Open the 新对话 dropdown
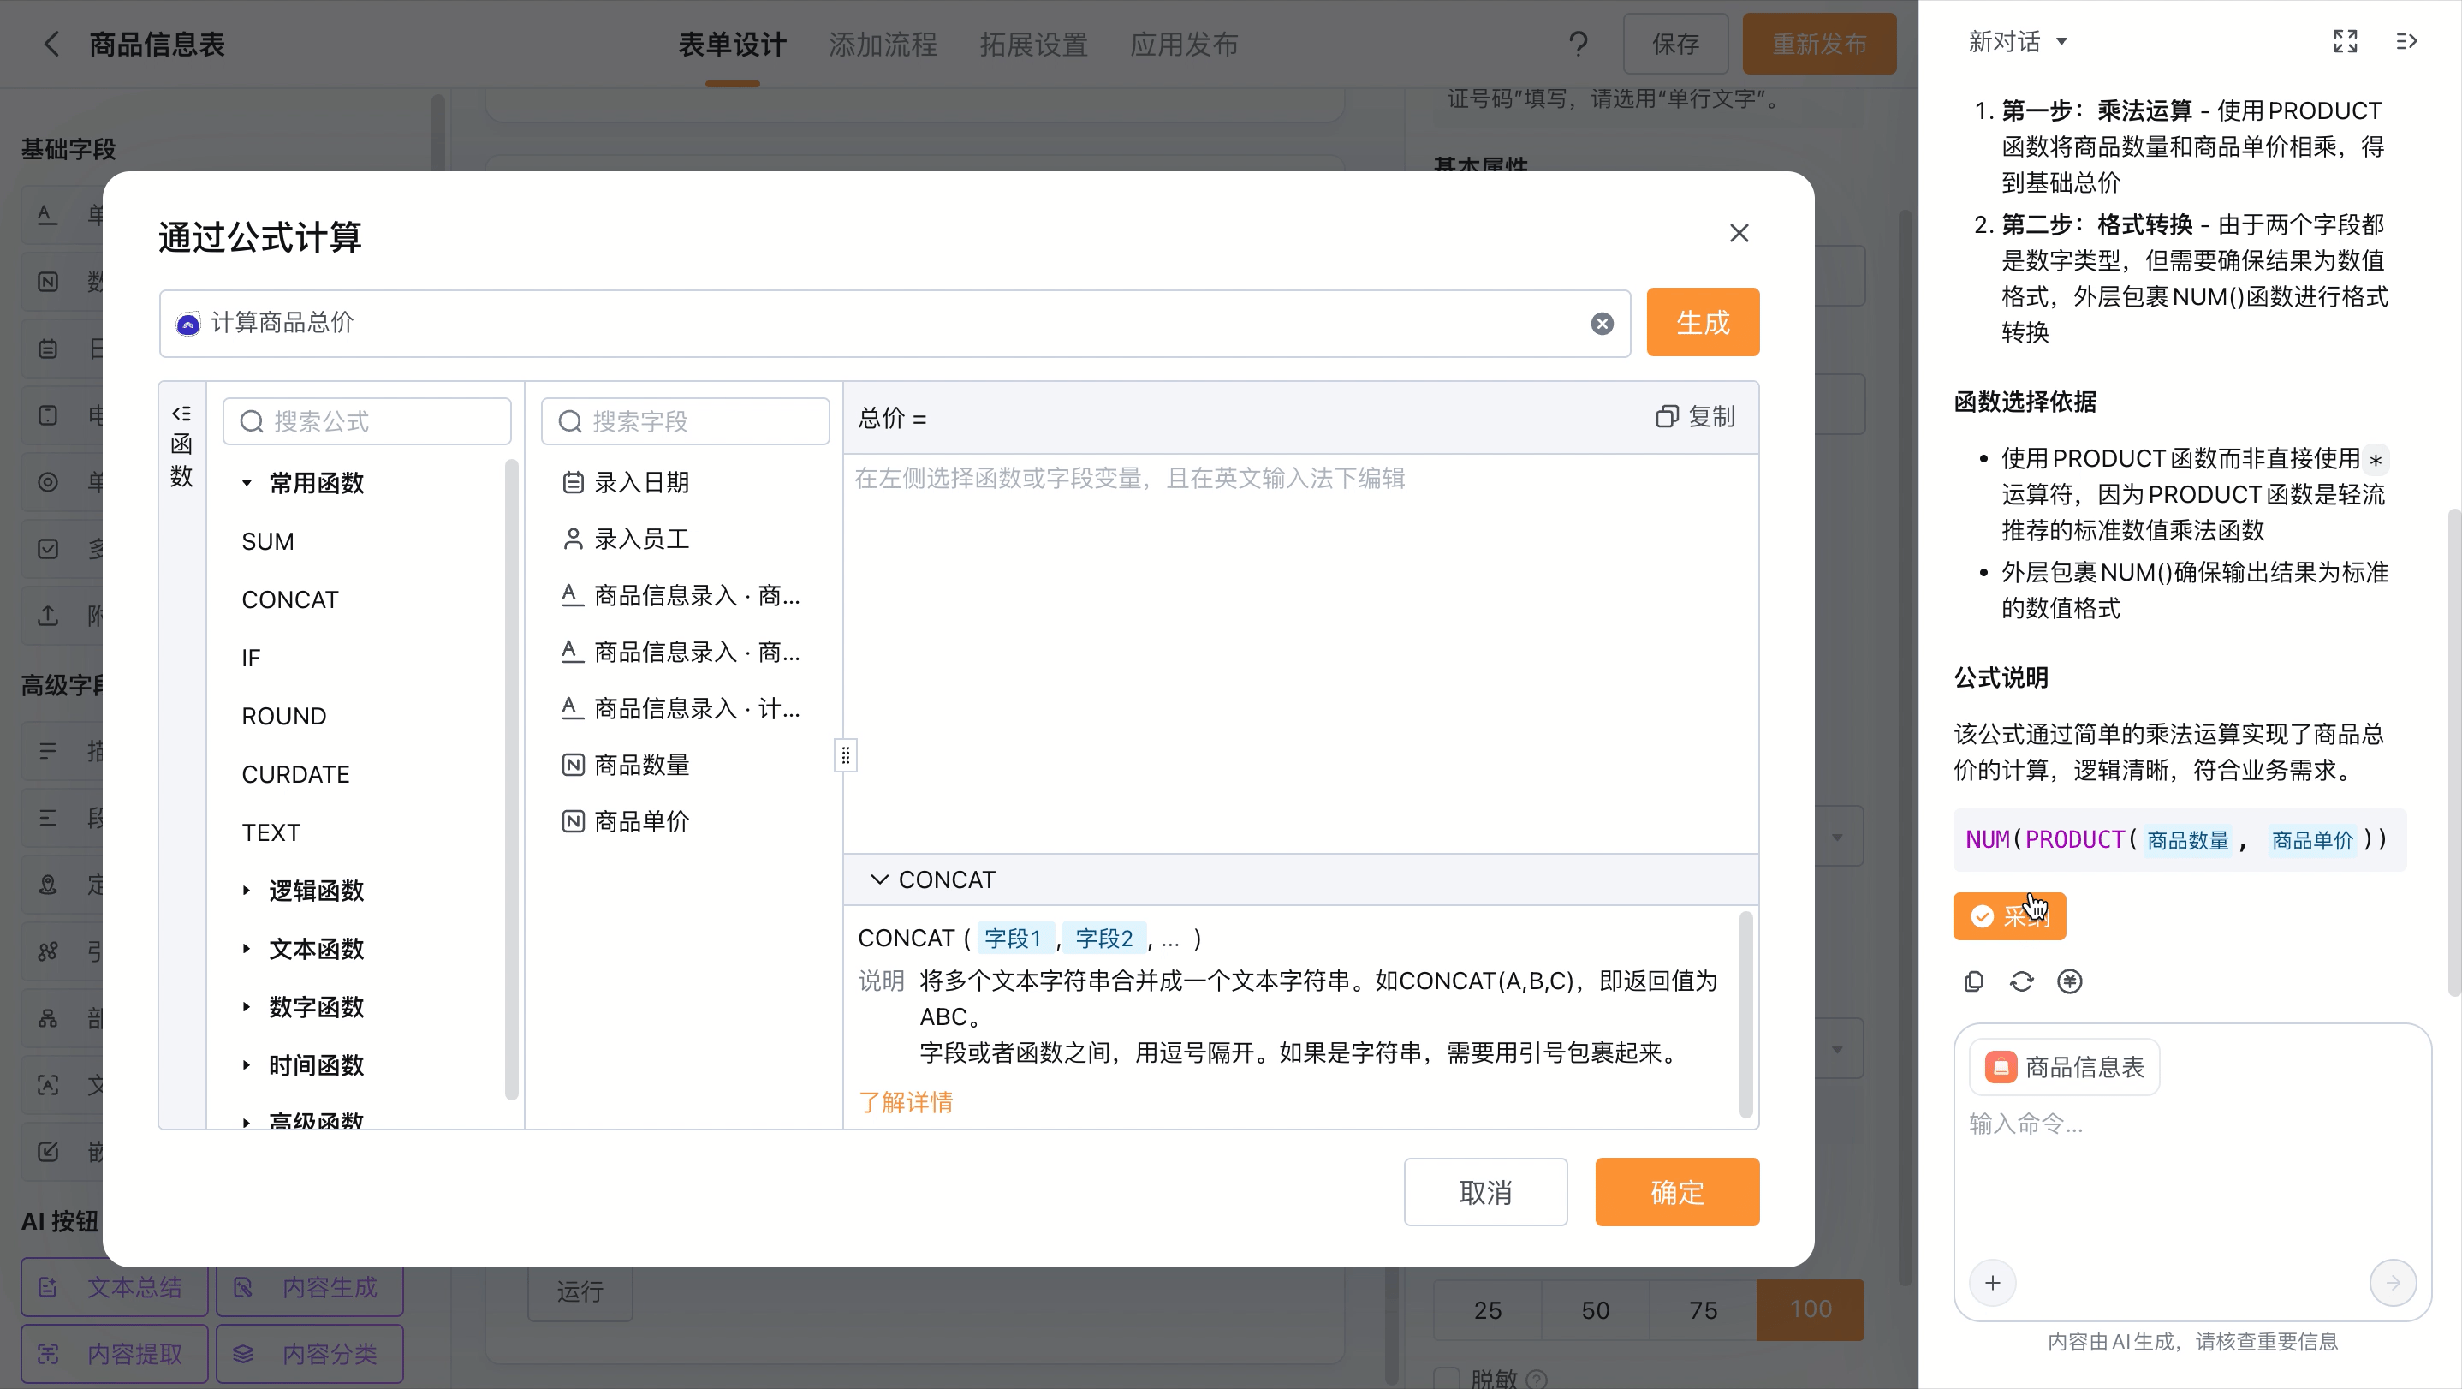This screenshot has height=1389, width=2462. click(x=2018, y=41)
